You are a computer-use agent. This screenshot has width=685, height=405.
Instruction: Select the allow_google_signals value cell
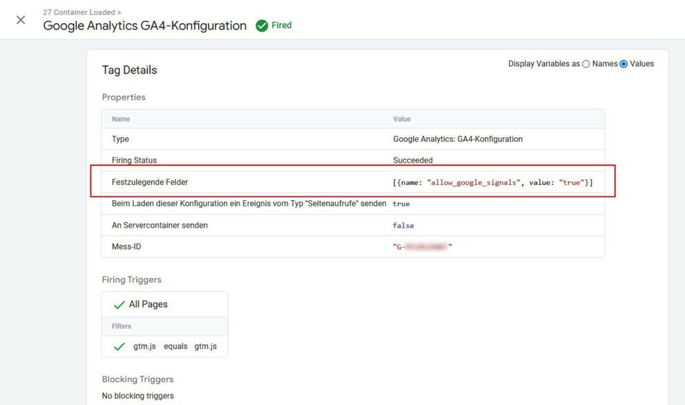click(493, 182)
